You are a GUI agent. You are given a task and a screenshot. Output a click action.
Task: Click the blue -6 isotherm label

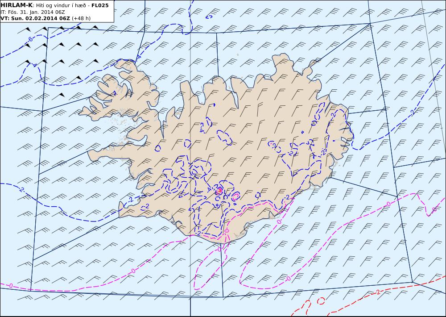29,39
